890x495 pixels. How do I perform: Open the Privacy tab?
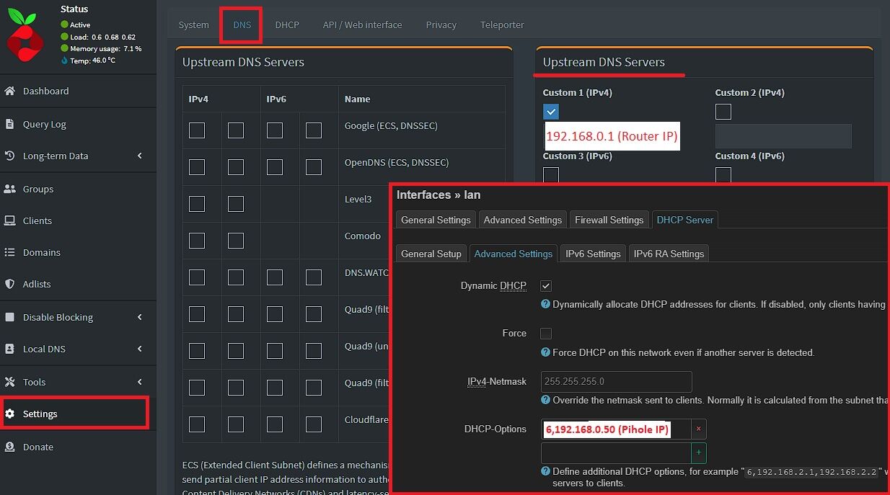(441, 24)
